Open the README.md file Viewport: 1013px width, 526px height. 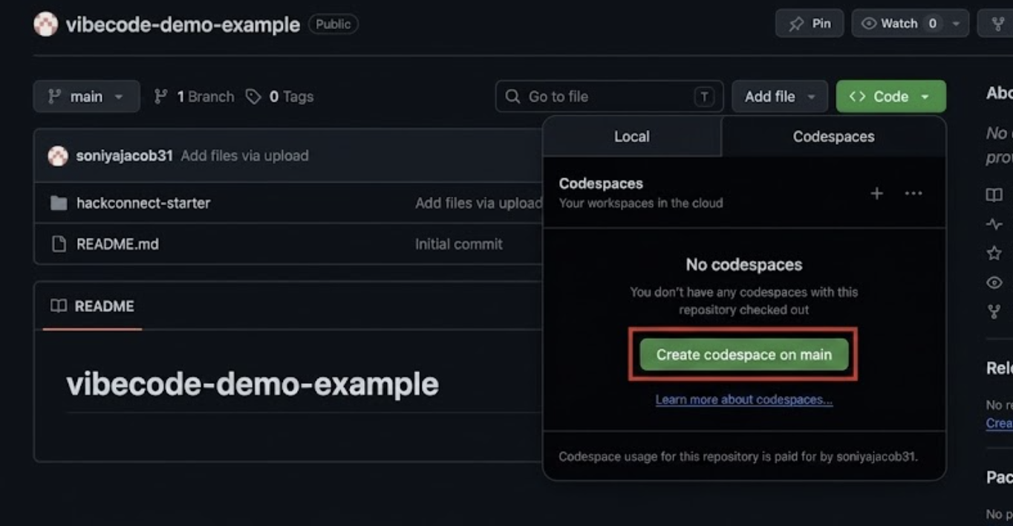(117, 244)
